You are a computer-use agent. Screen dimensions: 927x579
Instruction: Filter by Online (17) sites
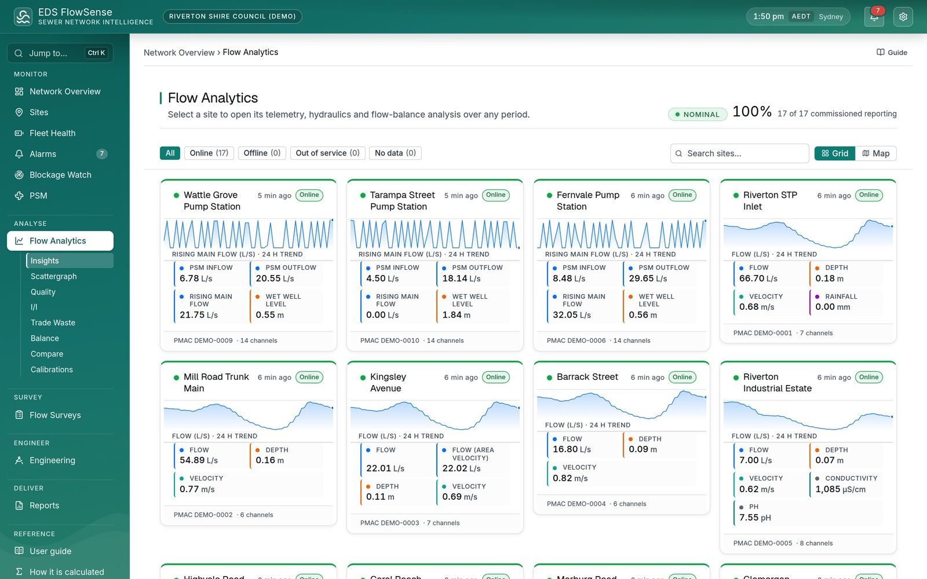[x=209, y=153]
